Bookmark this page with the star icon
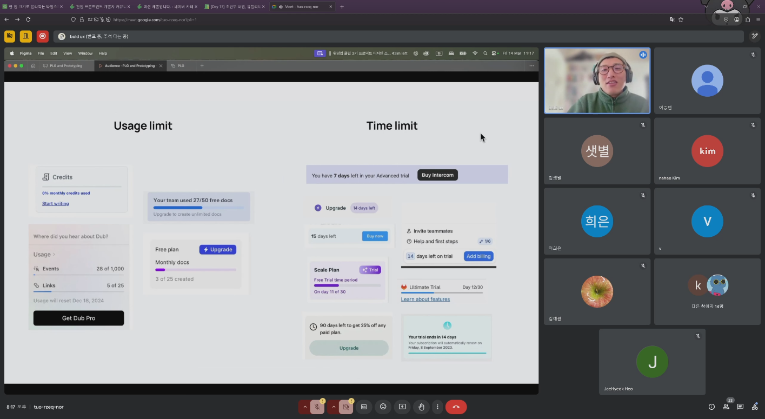This screenshot has width=765, height=419. pos(681,19)
